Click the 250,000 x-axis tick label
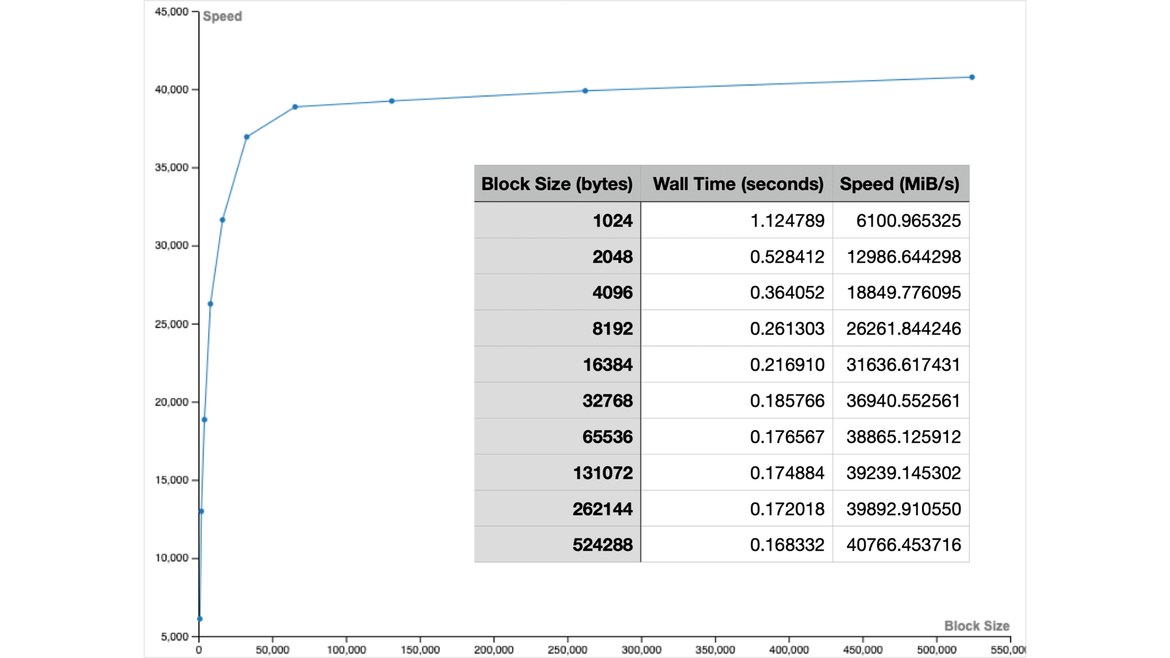 [567, 650]
